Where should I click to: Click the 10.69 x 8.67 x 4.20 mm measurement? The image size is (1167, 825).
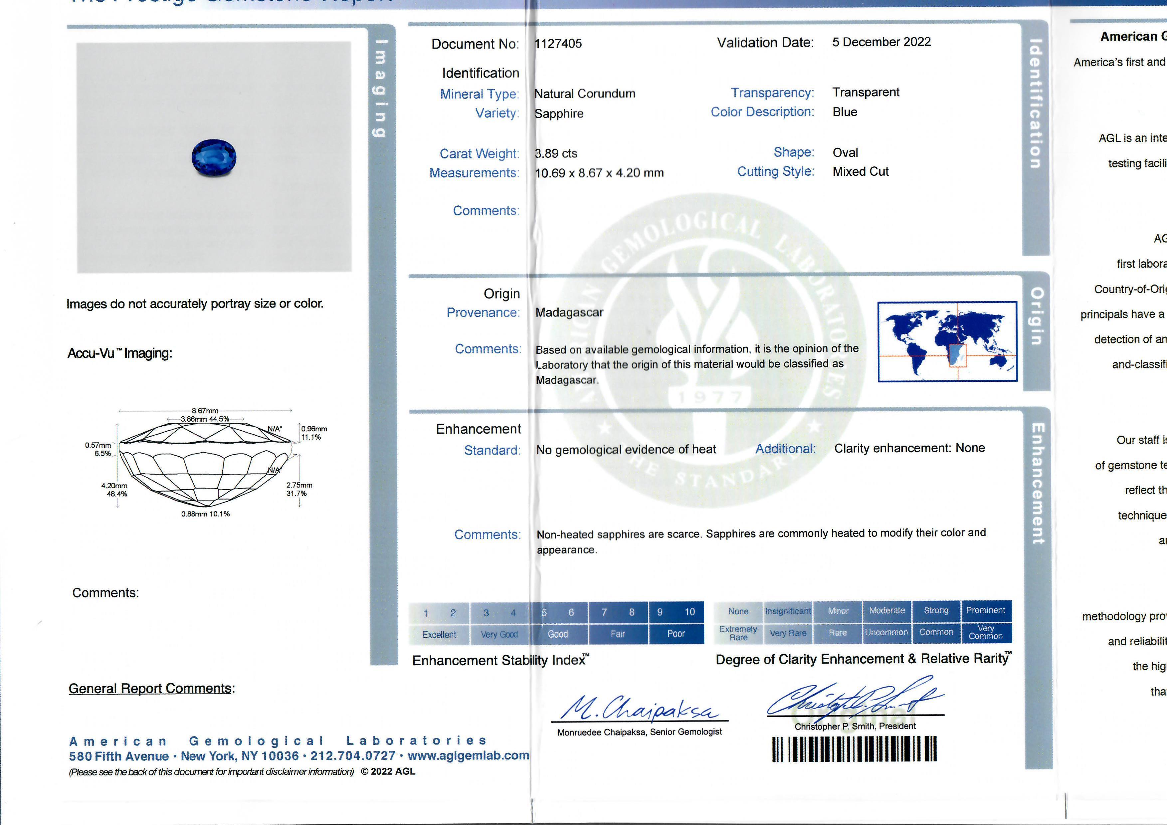(x=599, y=173)
